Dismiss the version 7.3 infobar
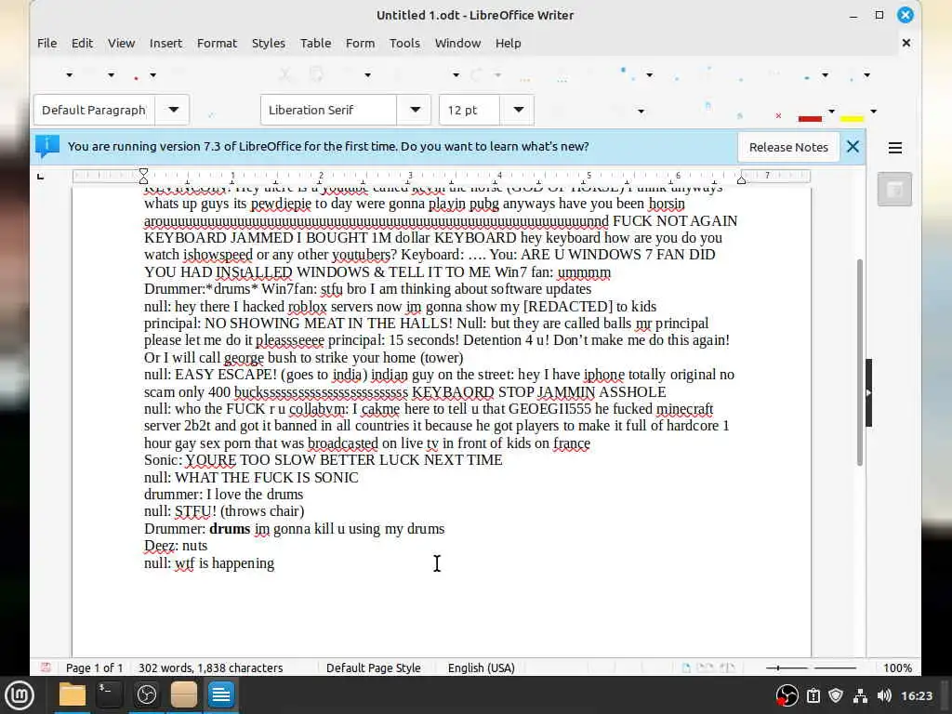The height and width of the screenshot is (714, 952). (853, 146)
